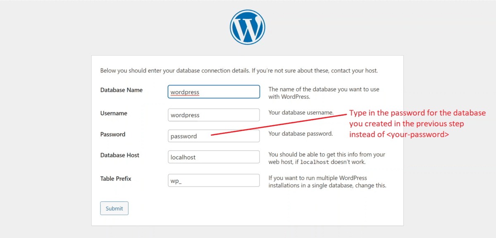This screenshot has height=238, width=496.
Task: Select the Username text field
Action: click(x=214, y=115)
